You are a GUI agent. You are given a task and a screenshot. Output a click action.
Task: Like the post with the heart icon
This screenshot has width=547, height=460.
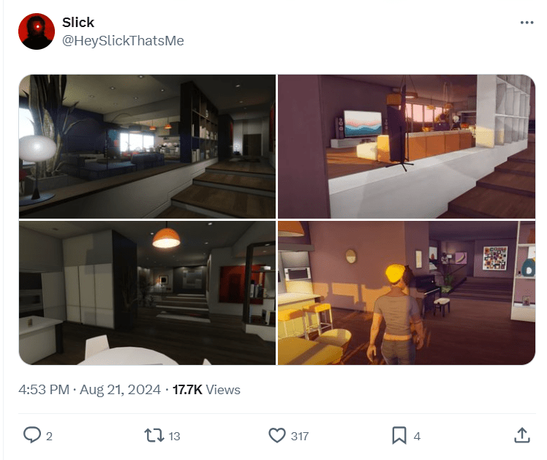[277, 436]
